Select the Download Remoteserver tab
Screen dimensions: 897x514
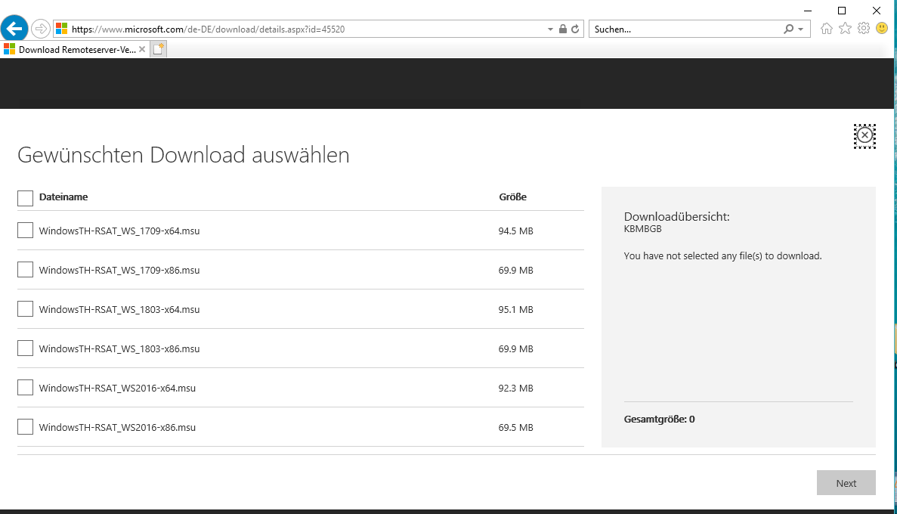pyautogui.click(x=72, y=50)
